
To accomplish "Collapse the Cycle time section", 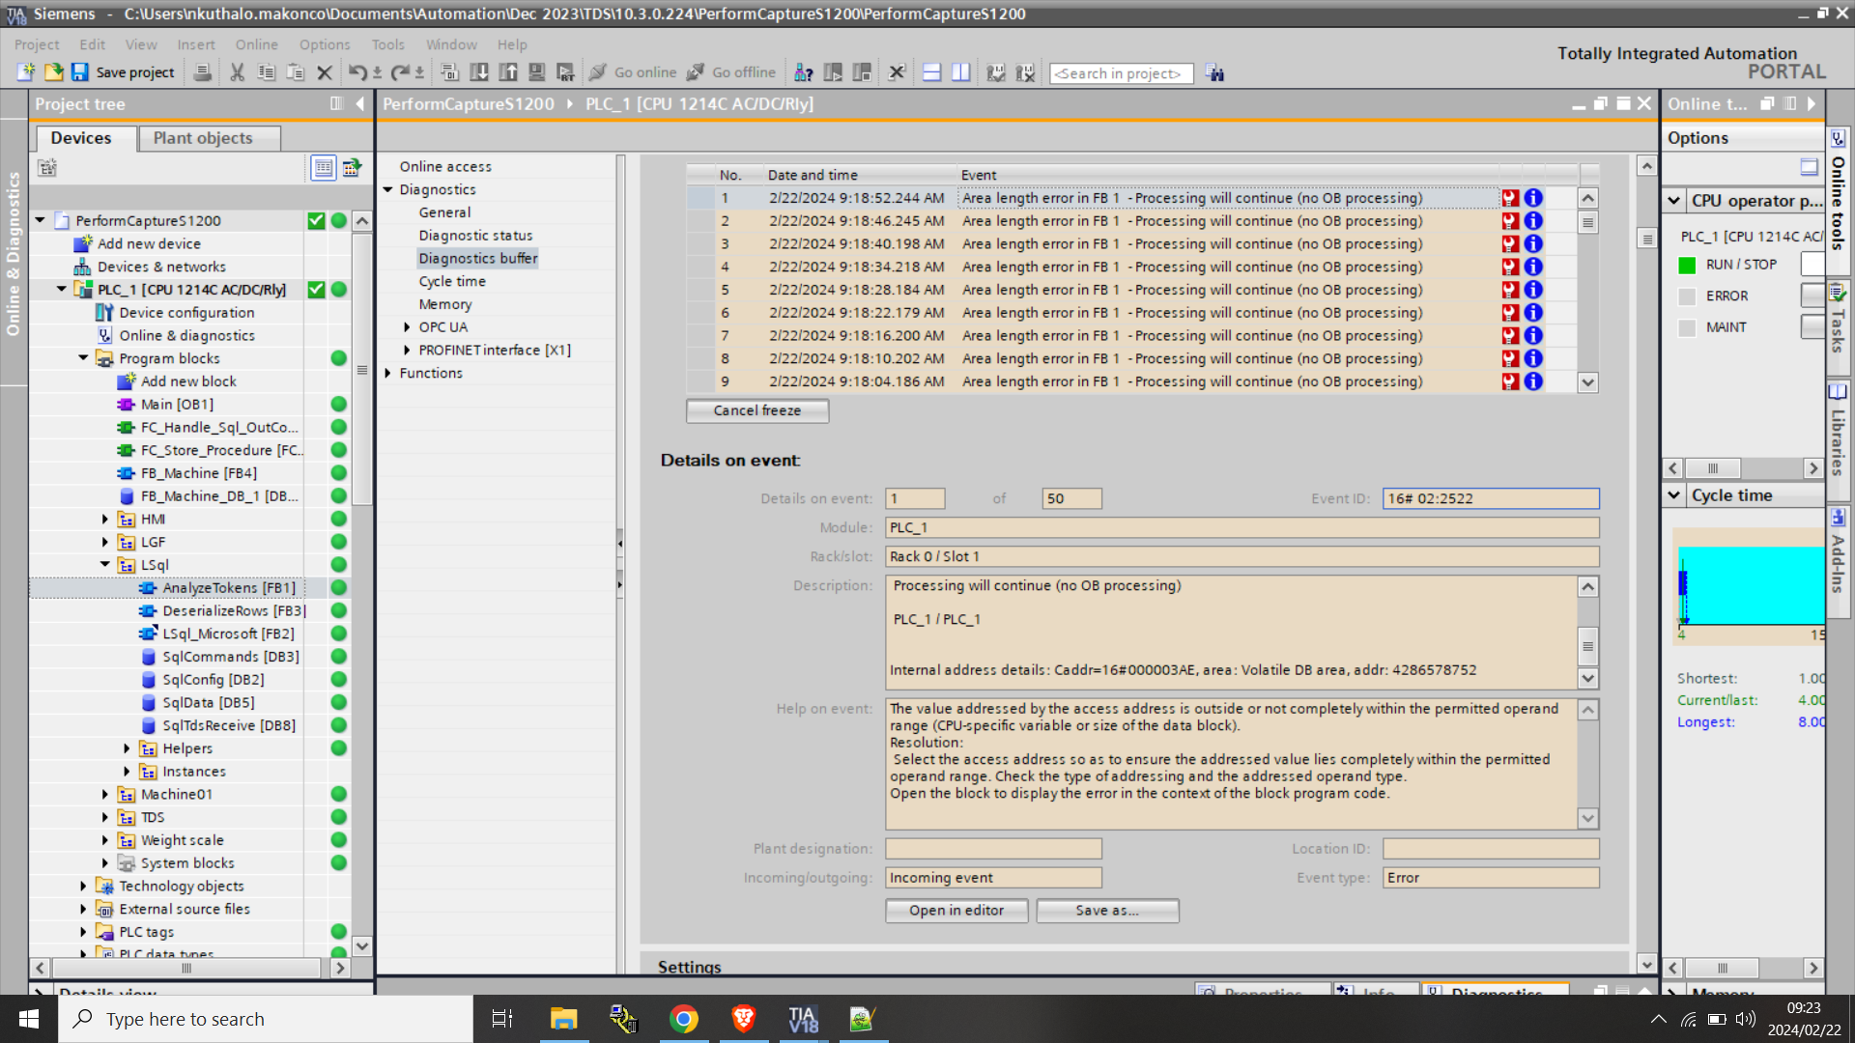I will tap(1674, 495).
